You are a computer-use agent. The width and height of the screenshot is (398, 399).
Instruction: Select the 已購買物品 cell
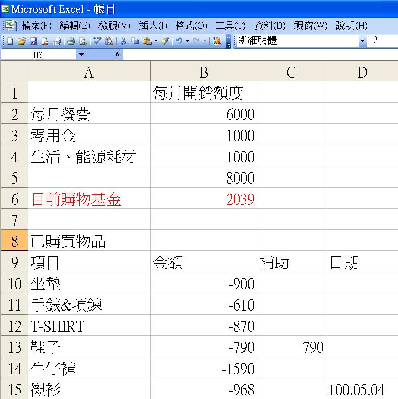click(x=89, y=240)
